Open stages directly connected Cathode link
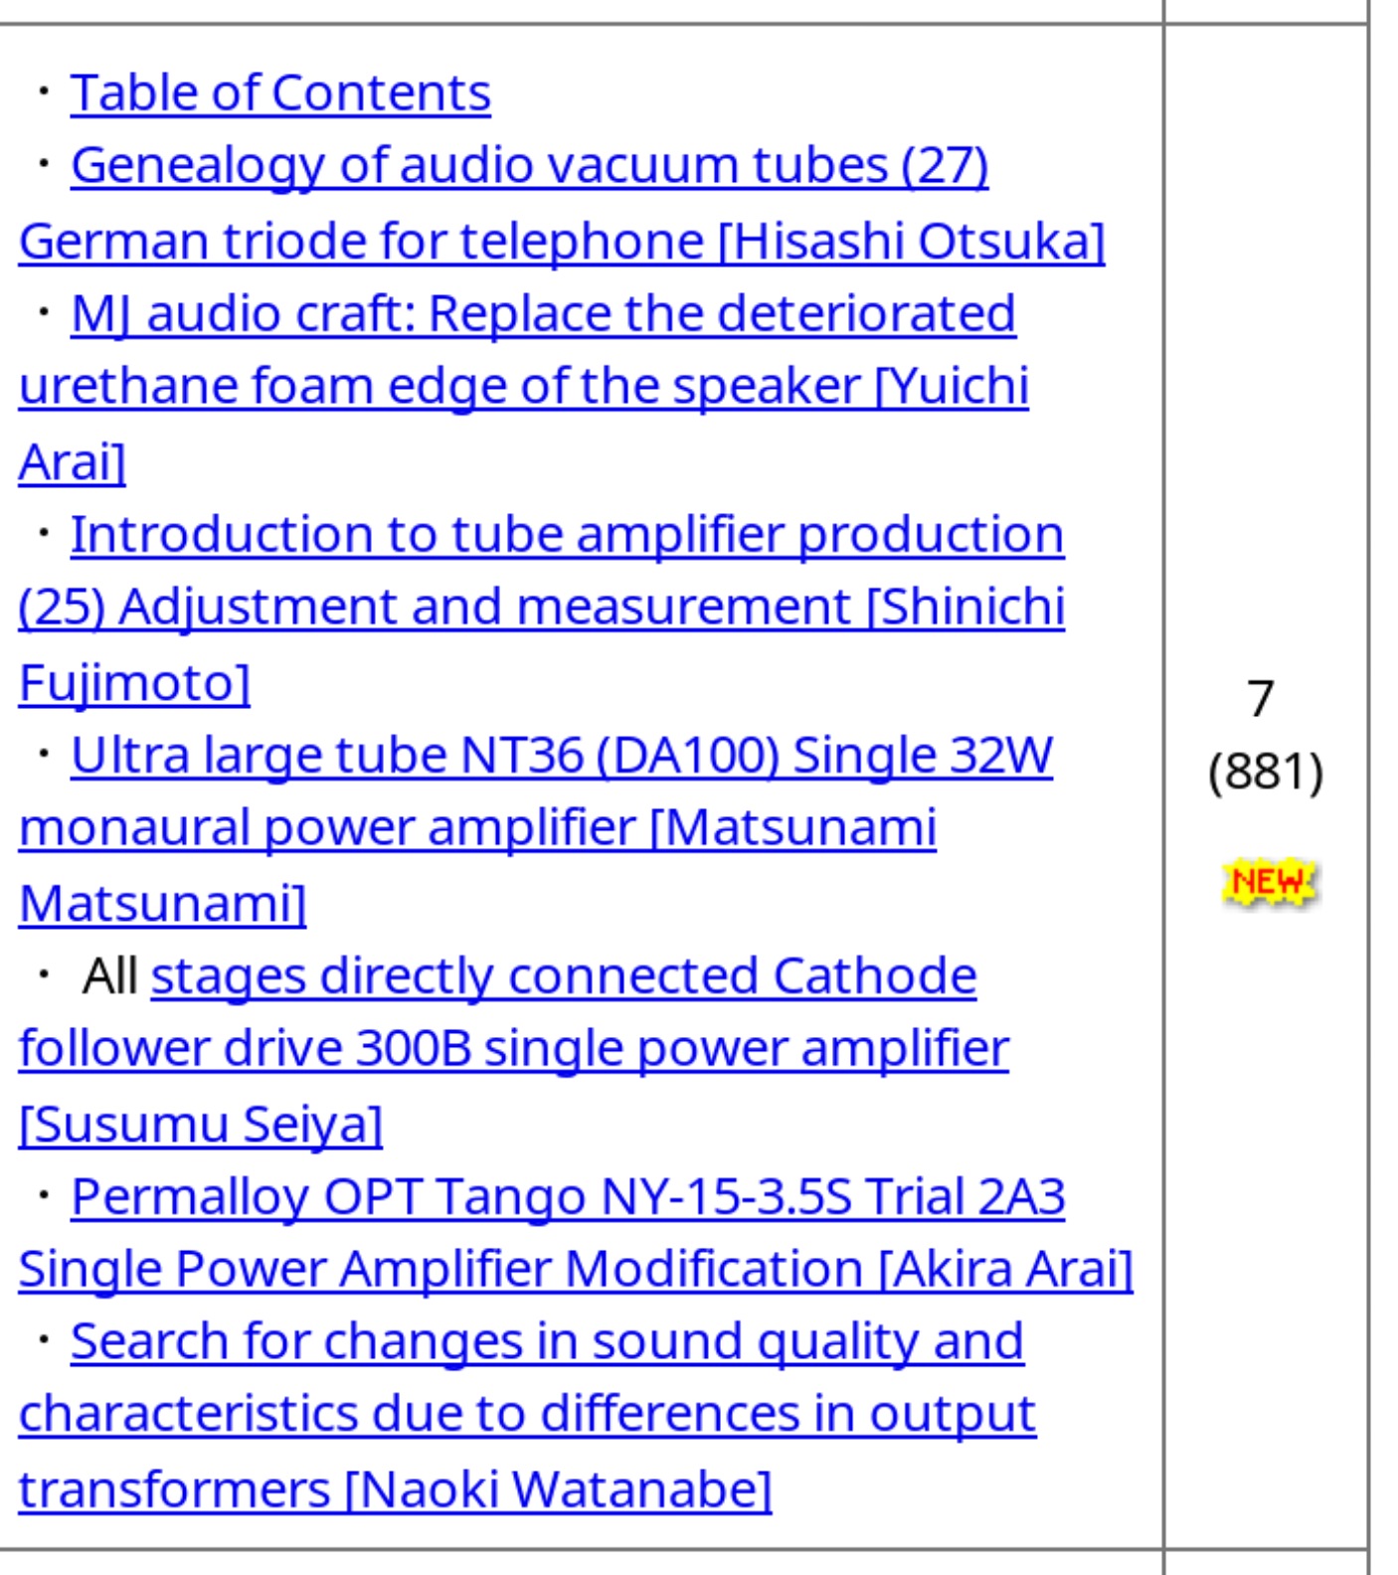 [564, 976]
